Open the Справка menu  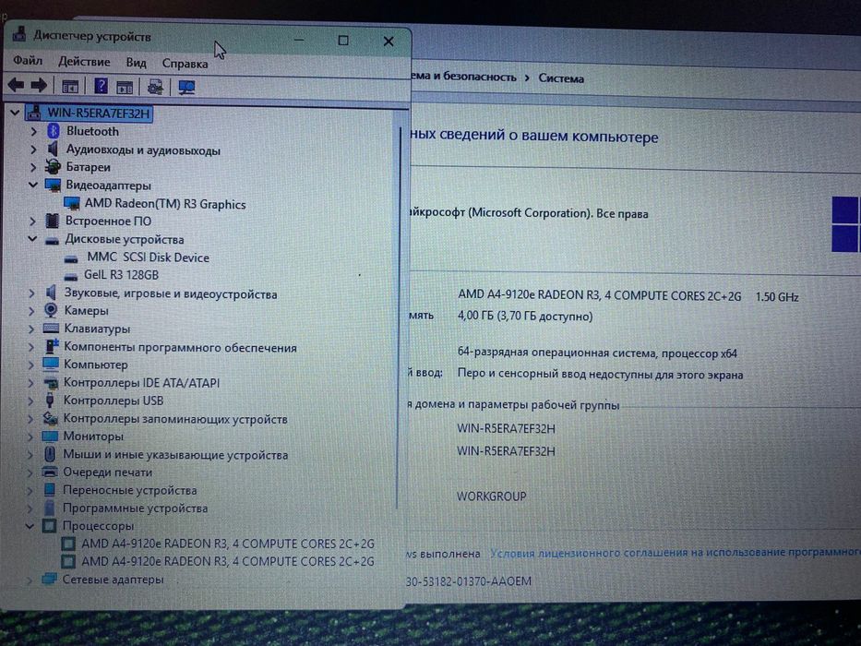click(185, 64)
